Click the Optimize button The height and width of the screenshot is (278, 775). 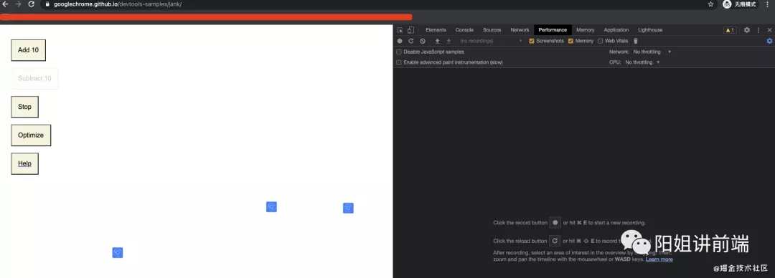pos(31,135)
